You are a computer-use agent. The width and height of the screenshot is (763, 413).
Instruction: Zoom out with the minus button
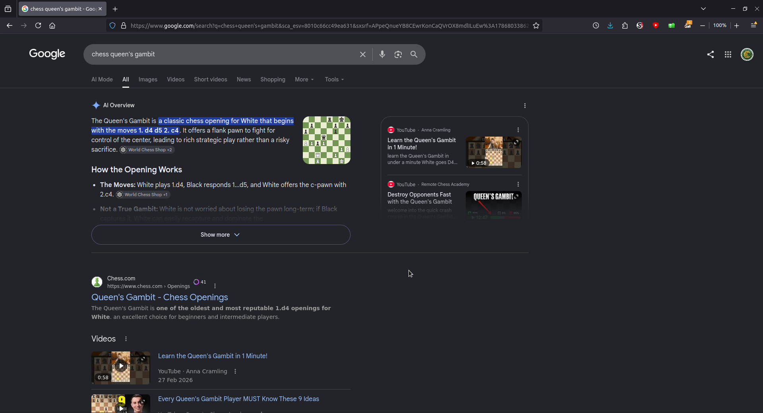pyautogui.click(x=703, y=25)
